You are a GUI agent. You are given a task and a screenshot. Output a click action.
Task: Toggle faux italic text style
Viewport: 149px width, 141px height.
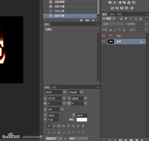[54, 126]
